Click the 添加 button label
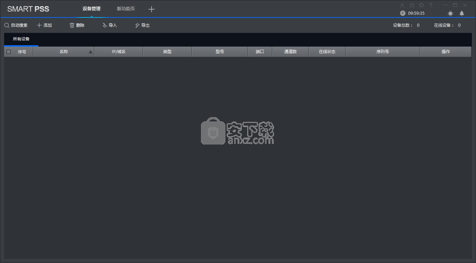Viewport: 476px width, 263px height. coord(48,25)
